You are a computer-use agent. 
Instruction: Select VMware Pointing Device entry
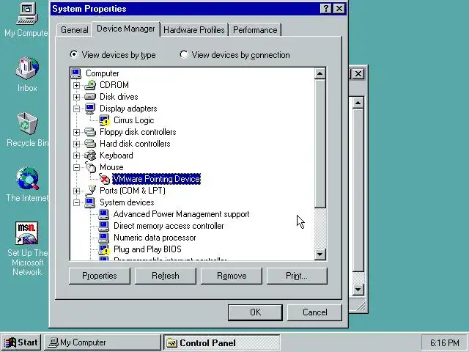(156, 179)
